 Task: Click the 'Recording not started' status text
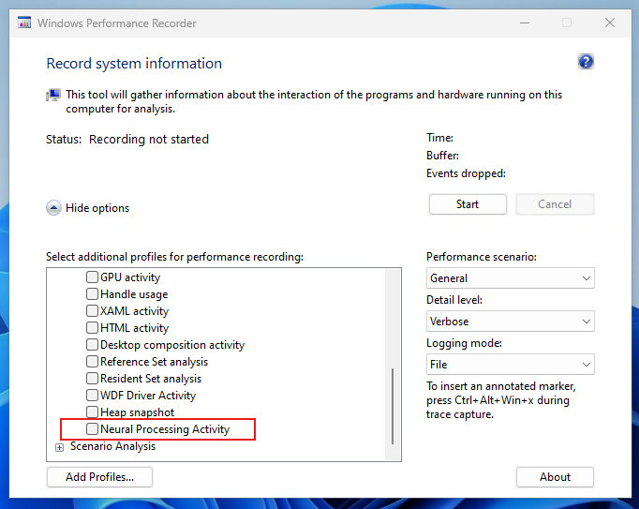click(149, 140)
